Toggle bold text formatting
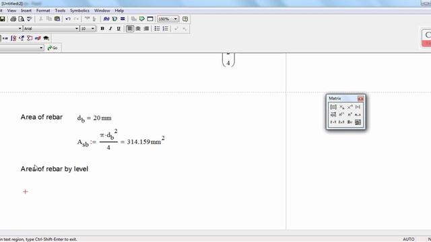The width and height of the screenshot is (431, 242). pos(102,28)
